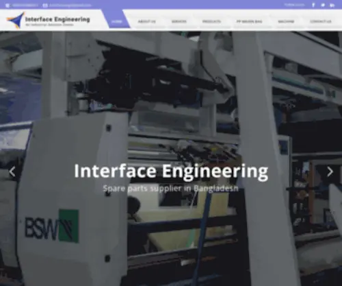The height and width of the screenshot is (286, 342).
Task: Click the Interface Engineering logo
Action: point(48,21)
